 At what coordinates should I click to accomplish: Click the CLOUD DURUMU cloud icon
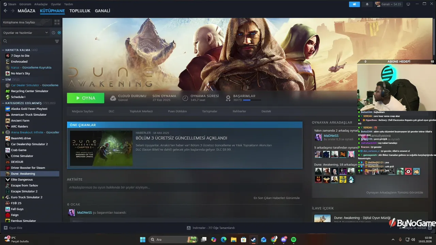pos(113,98)
